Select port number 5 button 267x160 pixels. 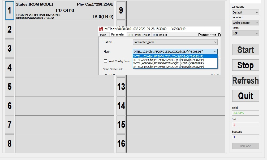[10, 87]
